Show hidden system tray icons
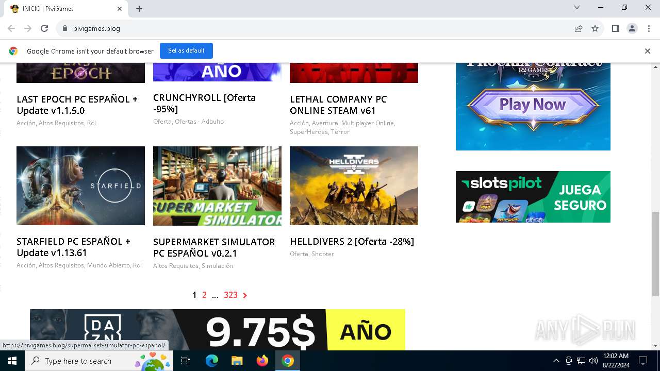Viewport: 660px width, 371px height. tap(556, 361)
